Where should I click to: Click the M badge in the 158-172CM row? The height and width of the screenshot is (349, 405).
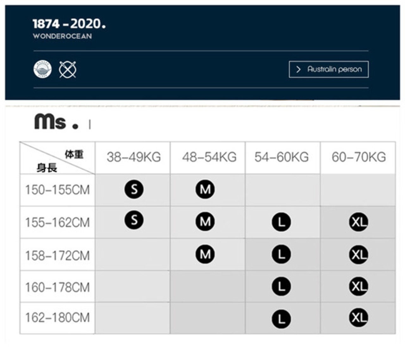[x=205, y=254]
